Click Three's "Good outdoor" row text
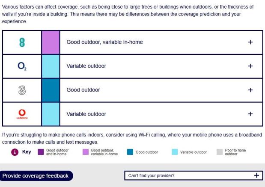 83,90
